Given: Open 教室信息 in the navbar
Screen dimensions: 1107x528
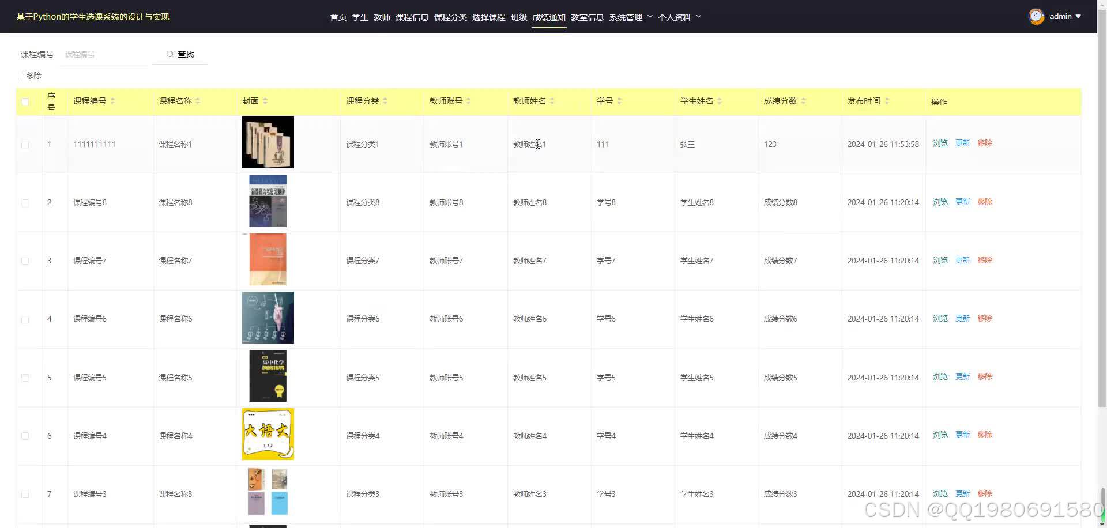Looking at the screenshot, I should tap(587, 17).
